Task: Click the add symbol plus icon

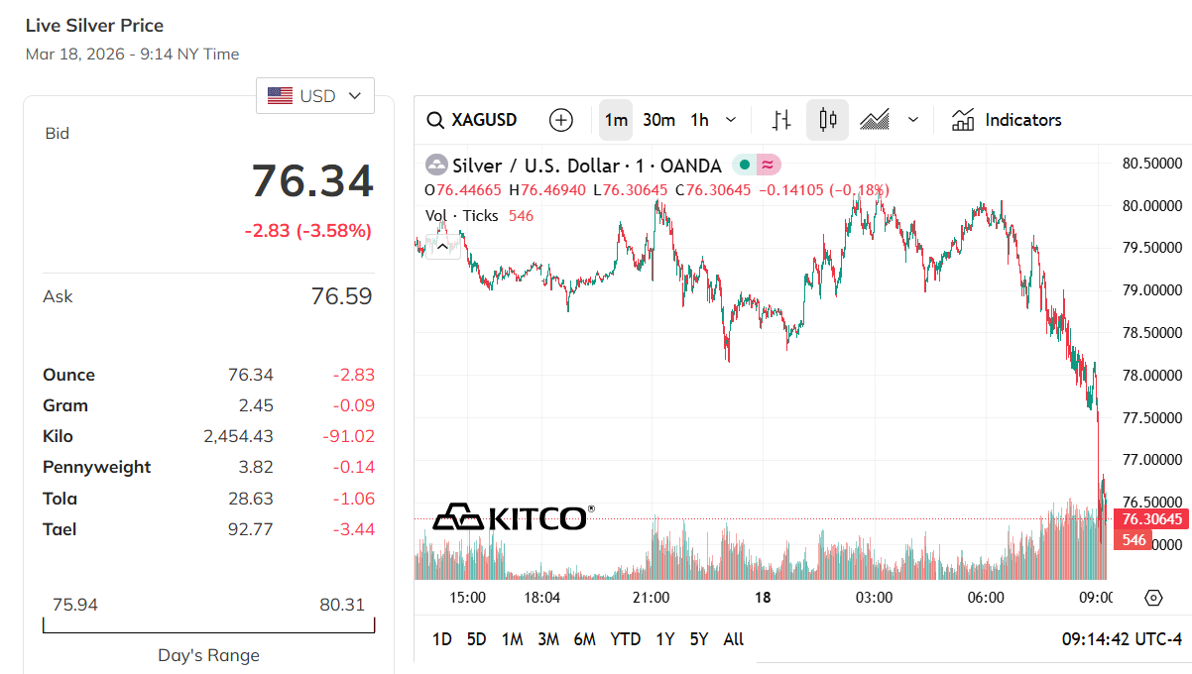Action: point(561,120)
